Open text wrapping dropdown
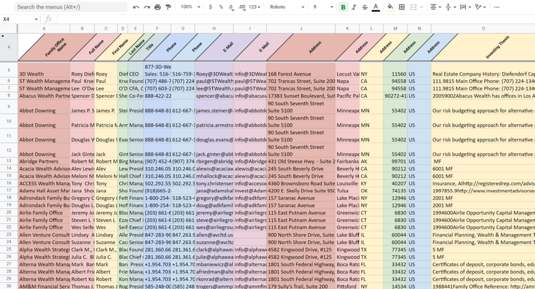This screenshot has height=289, width=535. 465,7
